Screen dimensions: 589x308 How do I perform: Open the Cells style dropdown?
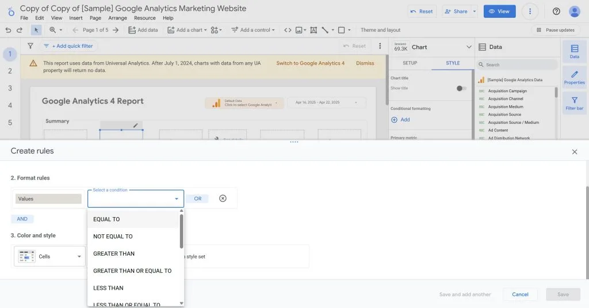click(49, 257)
